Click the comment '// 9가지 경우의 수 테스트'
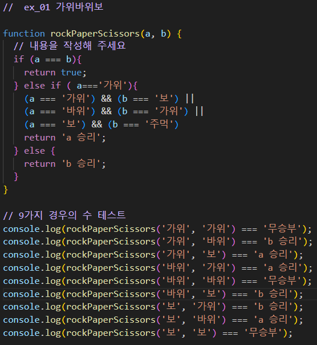 pos(64,215)
